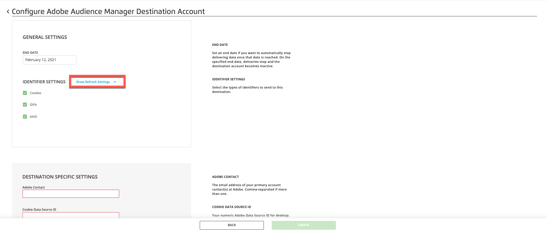Click the Configure Adobe Audience Manager Destination Account title

tap(108, 11)
